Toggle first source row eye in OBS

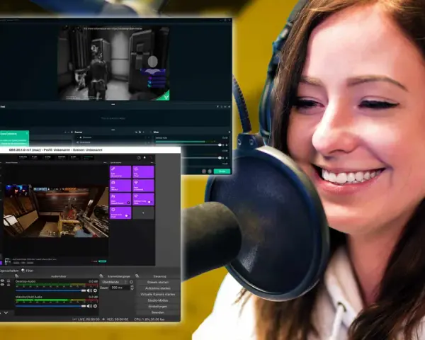coord(2,281)
